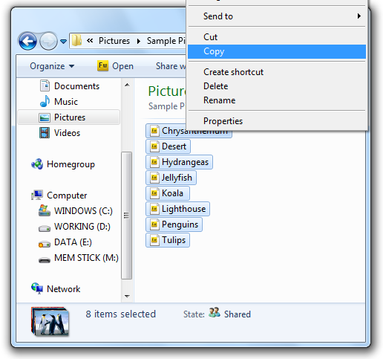Select Pictures in the address breadcrumb

click(114, 41)
